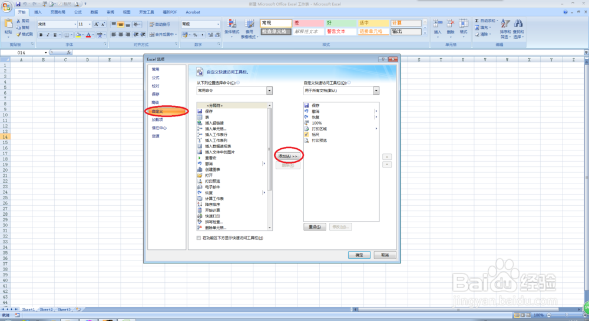Viewport: 589px width, 321px height.
Task: Click the Sheet2 worksheet tab
Action: point(46,309)
